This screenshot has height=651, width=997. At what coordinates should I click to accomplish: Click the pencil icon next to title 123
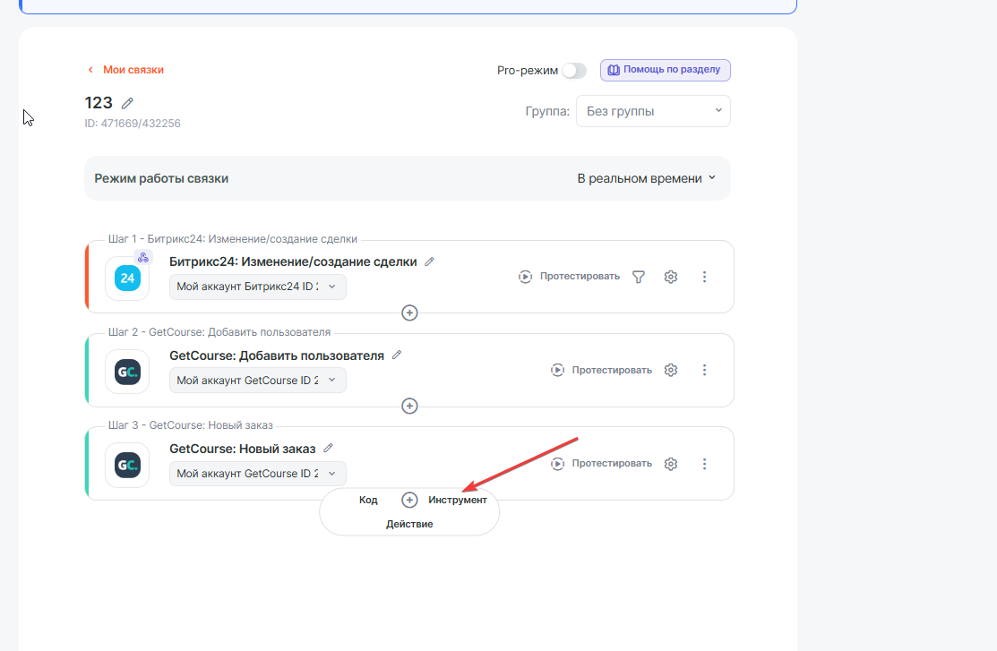click(x=127, y=104)
